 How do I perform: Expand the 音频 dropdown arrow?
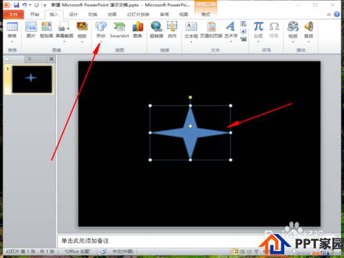pyautogui.click(x=309, y=42)
